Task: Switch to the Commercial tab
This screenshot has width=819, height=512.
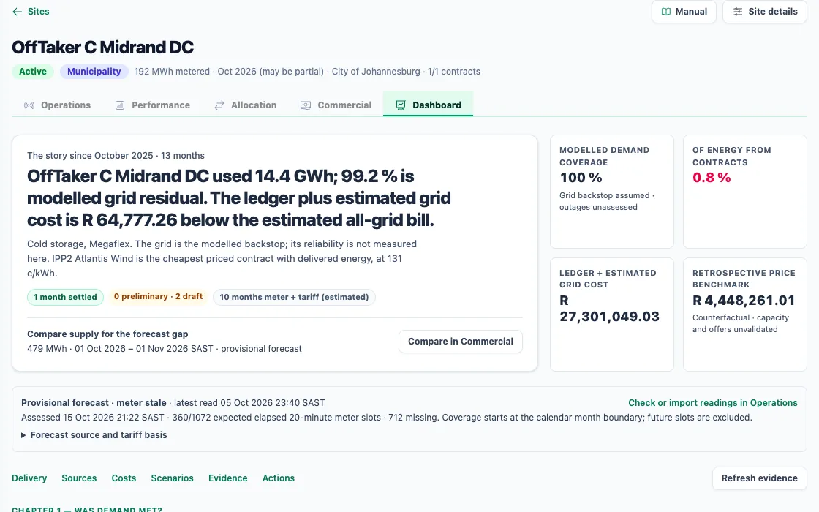Action: [x=336, y=105]
